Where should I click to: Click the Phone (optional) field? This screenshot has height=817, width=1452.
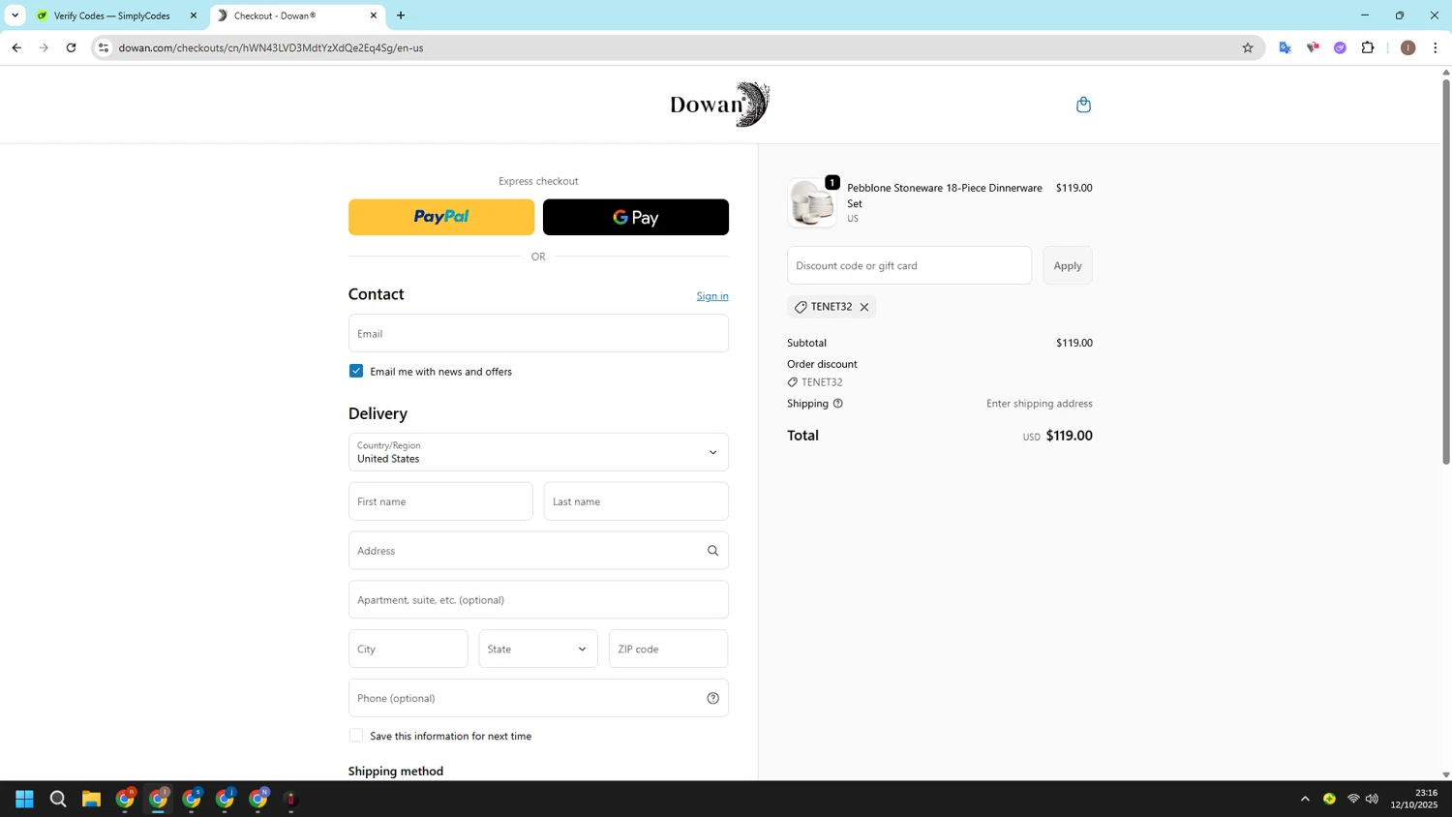click(x=538, y=698)
